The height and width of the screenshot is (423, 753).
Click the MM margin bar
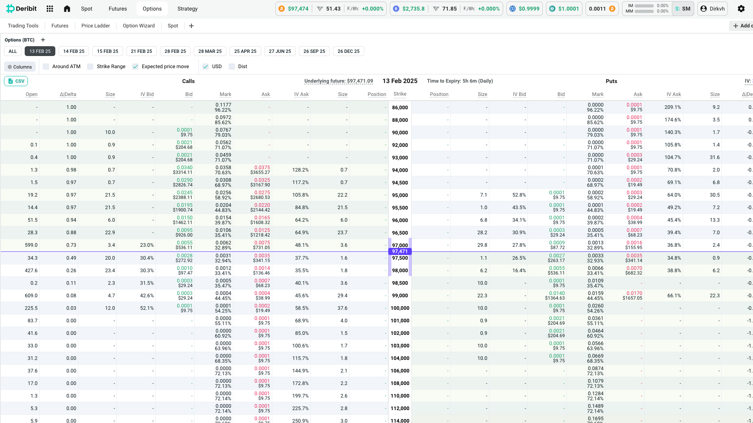(644, 11)
